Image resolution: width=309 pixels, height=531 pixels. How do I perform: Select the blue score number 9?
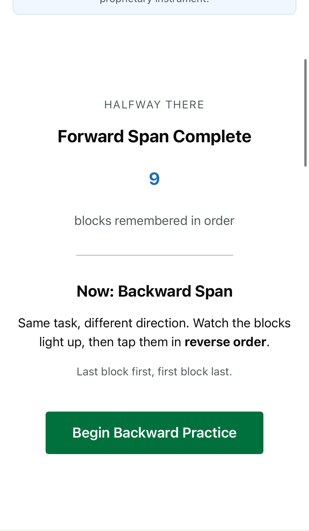[154, 179]
